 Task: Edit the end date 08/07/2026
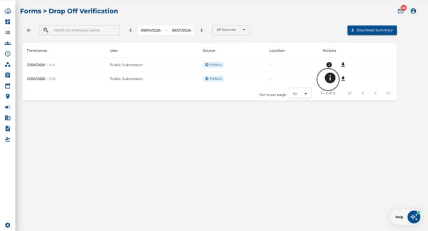(181, 30)
